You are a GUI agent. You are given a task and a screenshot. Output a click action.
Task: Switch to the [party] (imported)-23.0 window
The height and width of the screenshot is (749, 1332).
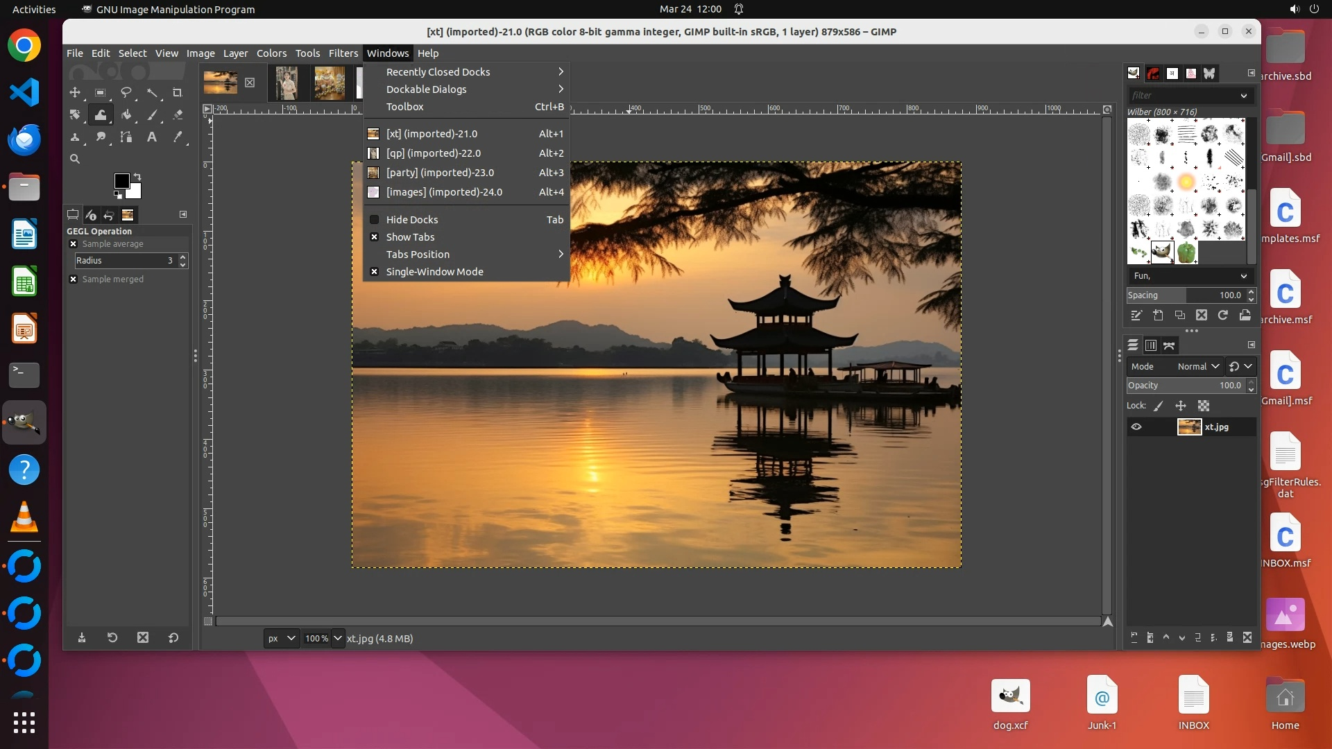point(440,173)
